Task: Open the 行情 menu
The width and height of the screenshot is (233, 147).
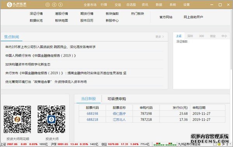Action: pyautogui.click(x=104, y=5)
